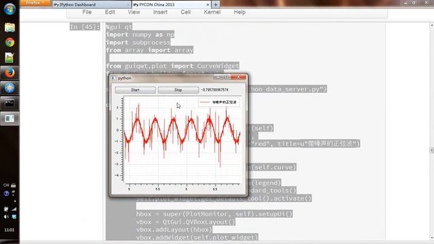Screen dimensions: 434x244
Task: Close the PYCON China 2013 tab
Action: click(x=208, y=5)
